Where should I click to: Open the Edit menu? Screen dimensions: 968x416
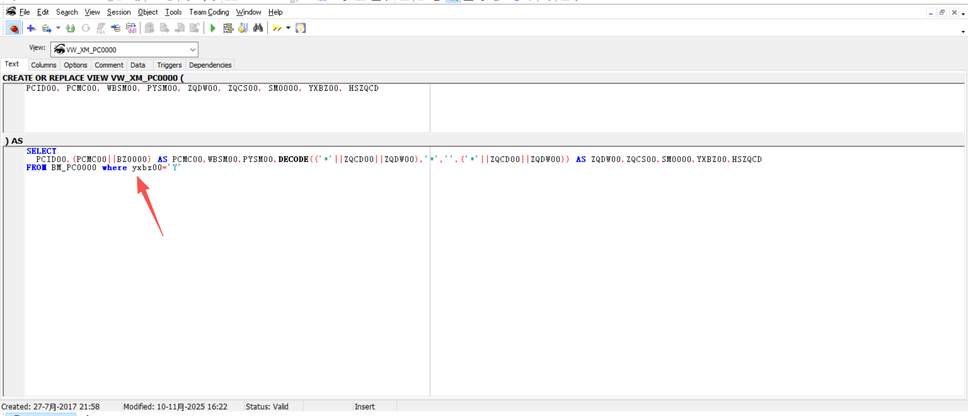click(43, 12)
